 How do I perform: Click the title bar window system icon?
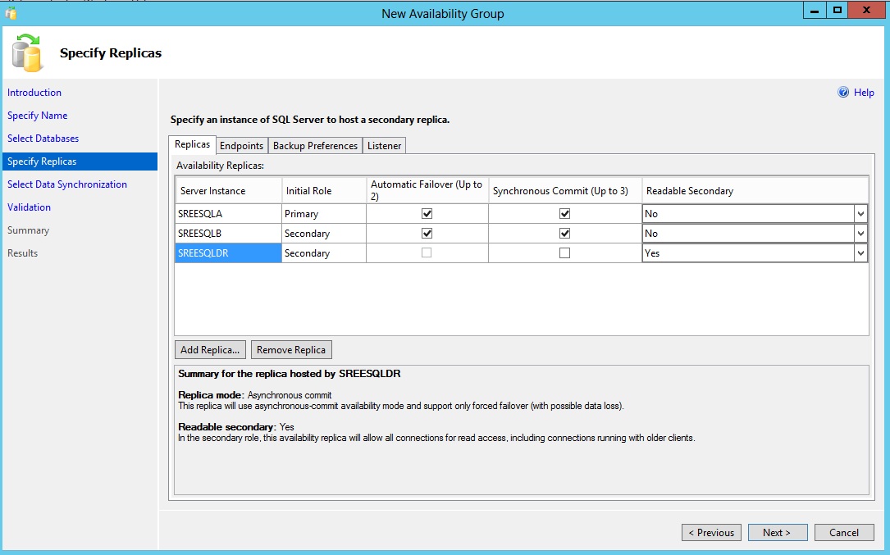click(x=11, y=13)
